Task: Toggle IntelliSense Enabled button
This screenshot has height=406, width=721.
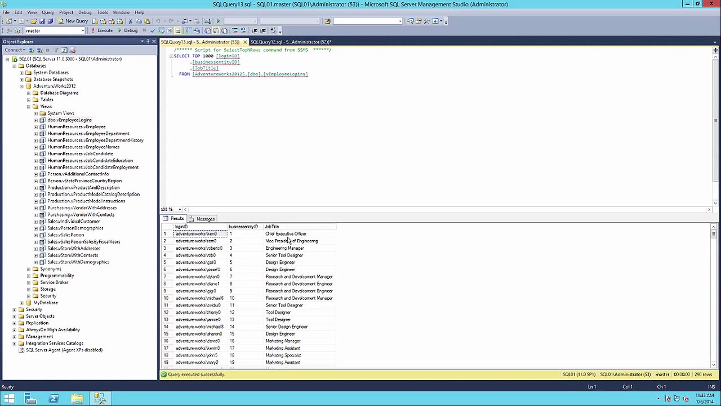Action: (178, 30)
